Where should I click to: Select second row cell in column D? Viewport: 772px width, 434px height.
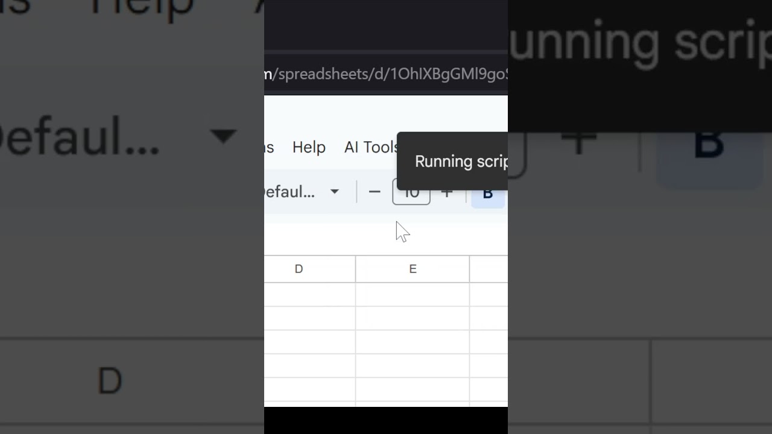coord(309,318)
